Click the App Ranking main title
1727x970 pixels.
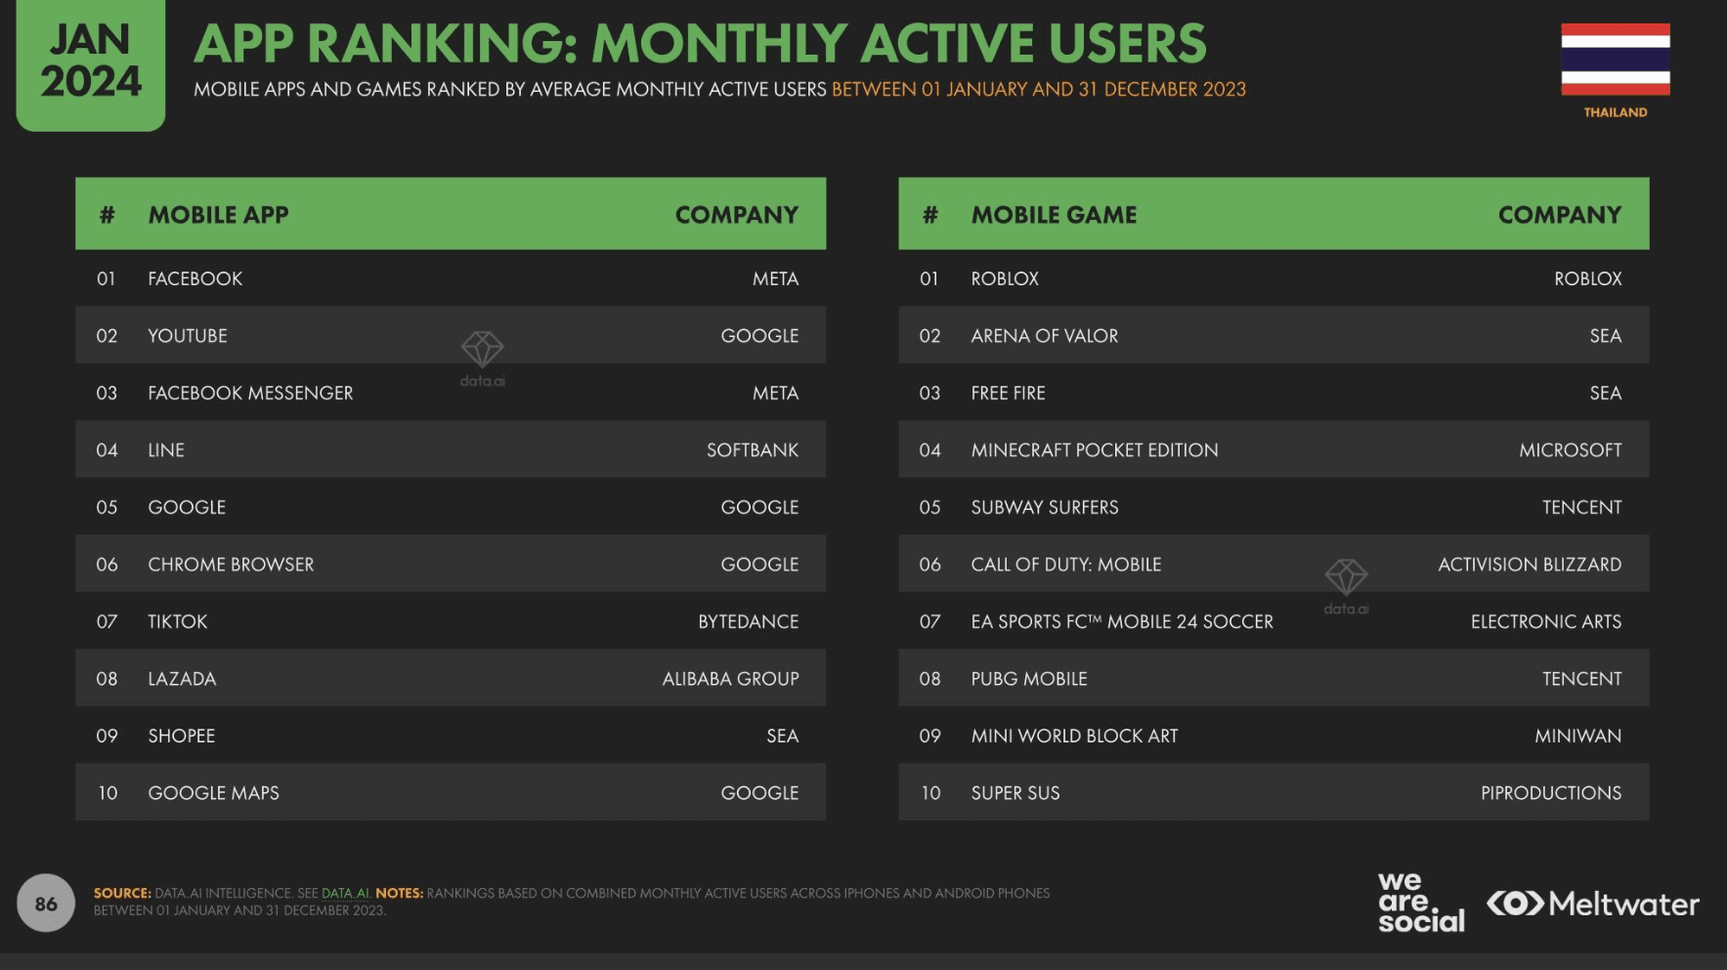pyautogui.click(x=700, y=44)
